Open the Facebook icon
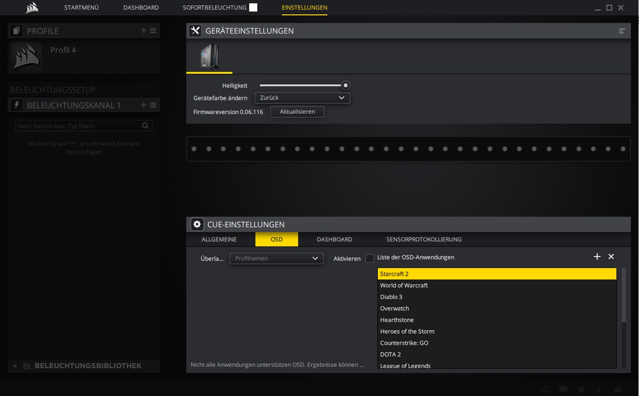The image size is (639, 396). [599, 389]
